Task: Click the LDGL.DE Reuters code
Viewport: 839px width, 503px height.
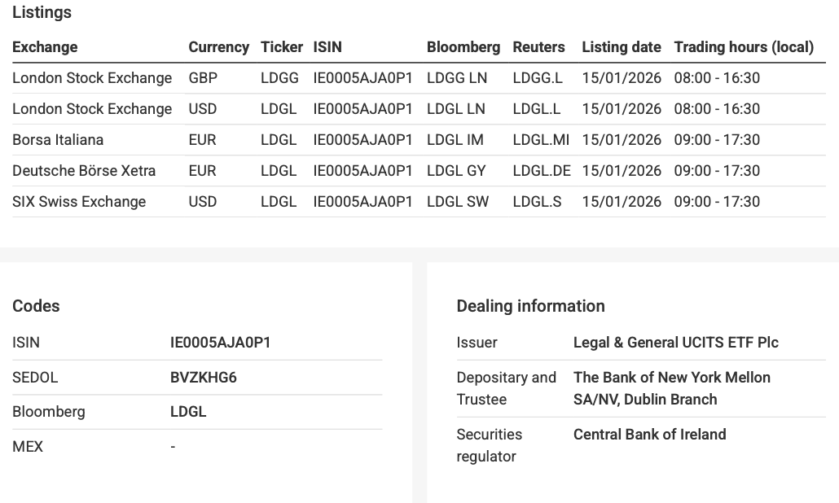Action: point(542,171)
